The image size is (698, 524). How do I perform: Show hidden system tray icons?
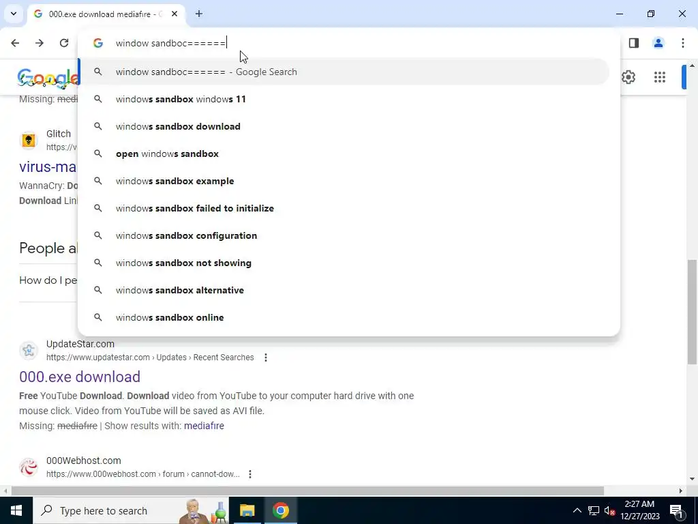(x=577, y=510)
